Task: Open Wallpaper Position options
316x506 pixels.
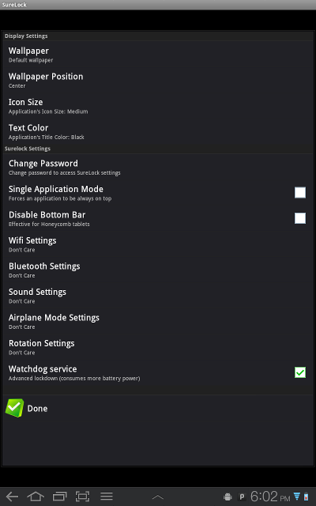Action: [158, 80]
